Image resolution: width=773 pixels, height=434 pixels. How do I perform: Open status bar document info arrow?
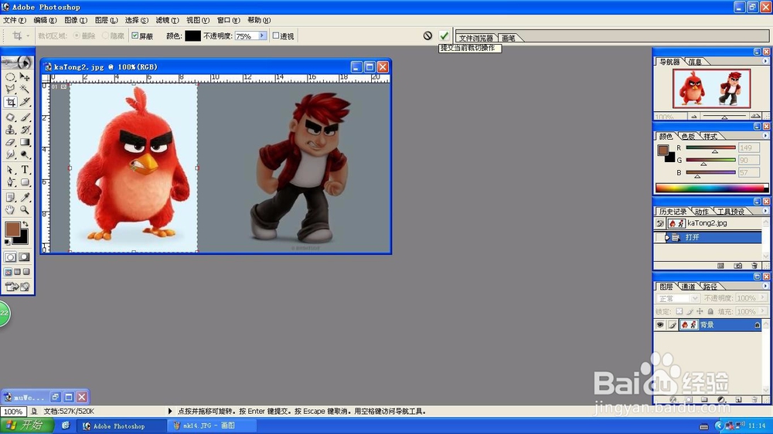[x=170, y=411]
